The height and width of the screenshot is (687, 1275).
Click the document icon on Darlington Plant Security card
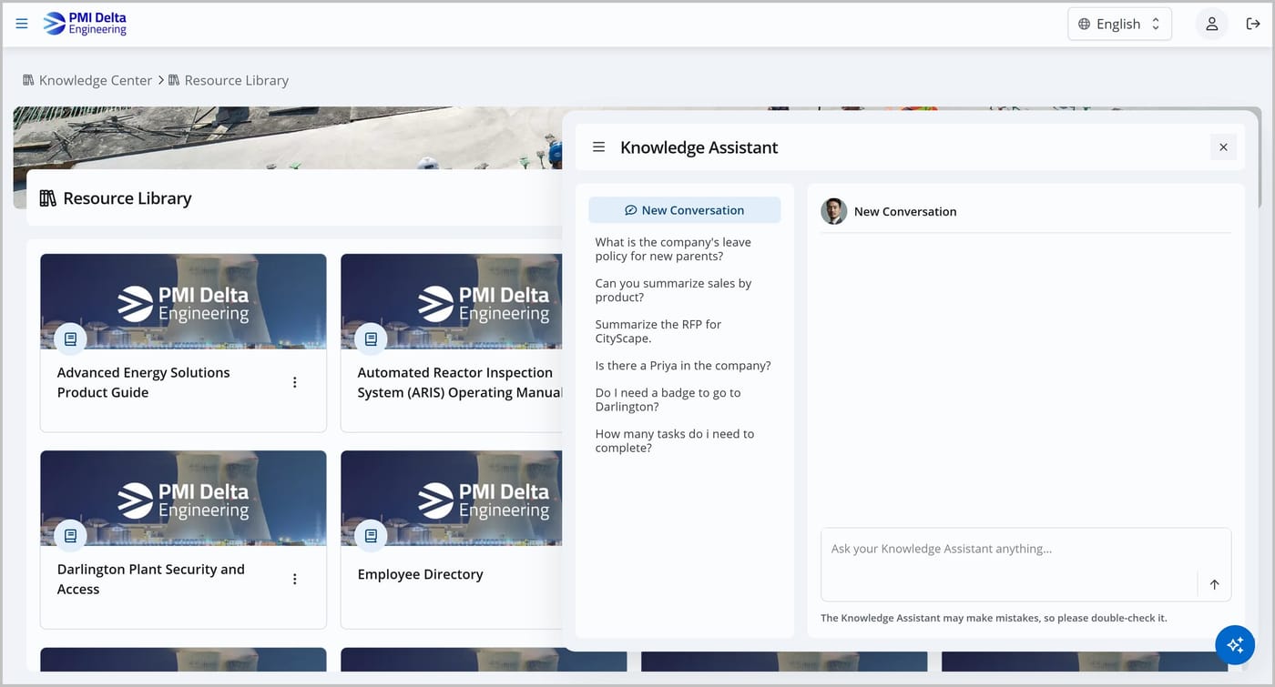point(70,535)
